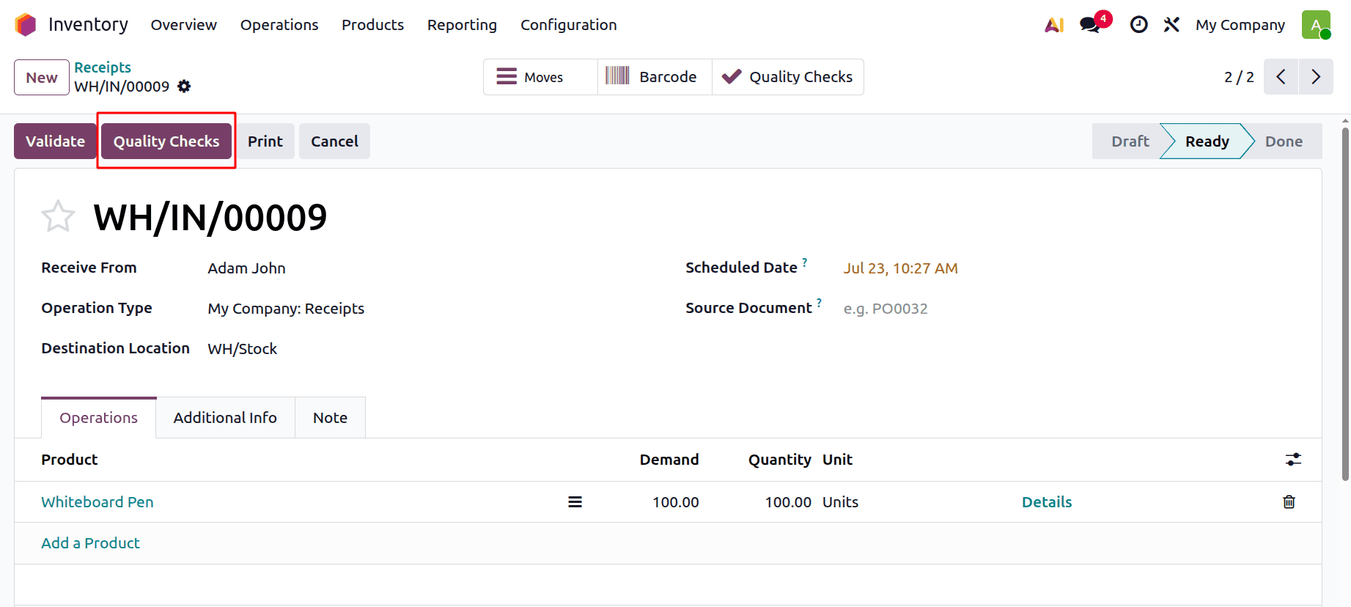This screenshot has height=607, width=1351.
Task: Open the Reporting menu
Action: coord(462,25)
